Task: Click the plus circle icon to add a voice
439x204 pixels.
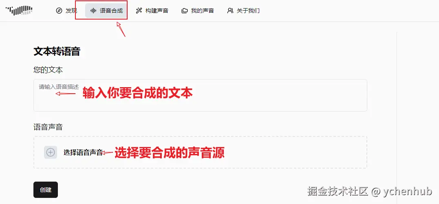Action: [51, 152]
